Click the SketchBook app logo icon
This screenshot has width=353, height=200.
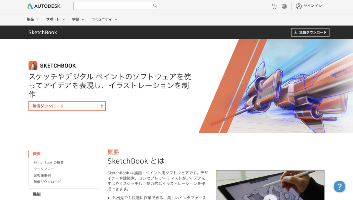[33, 65]
